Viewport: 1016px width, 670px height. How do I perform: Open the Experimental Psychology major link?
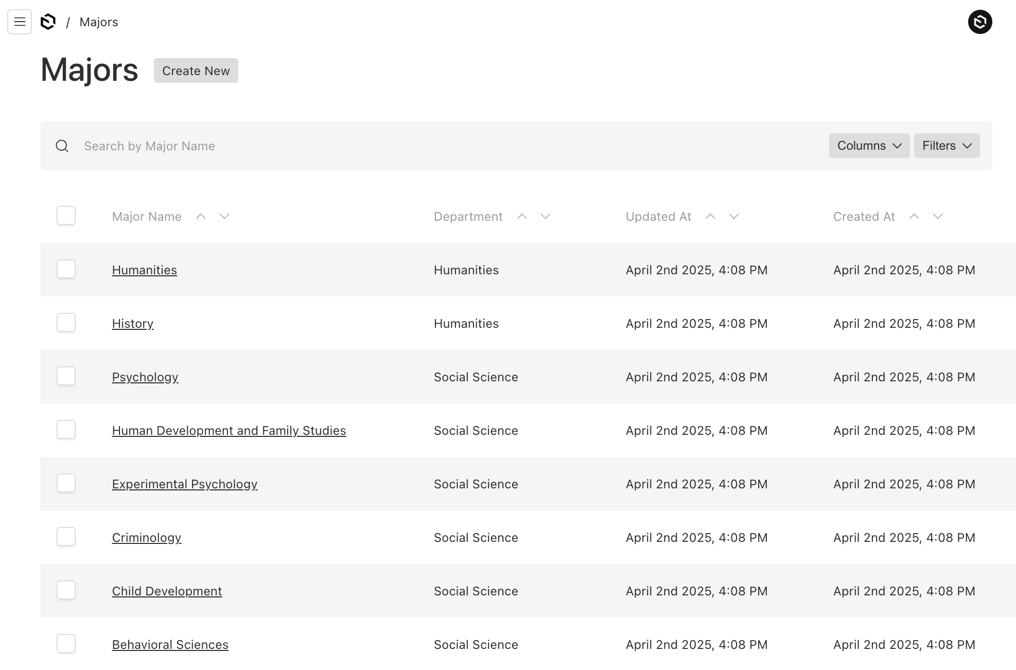184,484
